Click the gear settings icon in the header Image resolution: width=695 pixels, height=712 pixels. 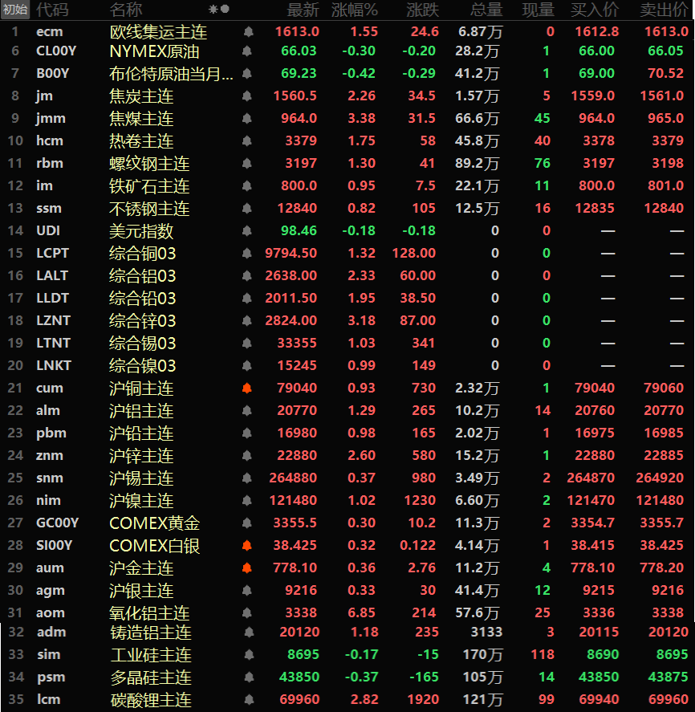click(x=213, y=10)
